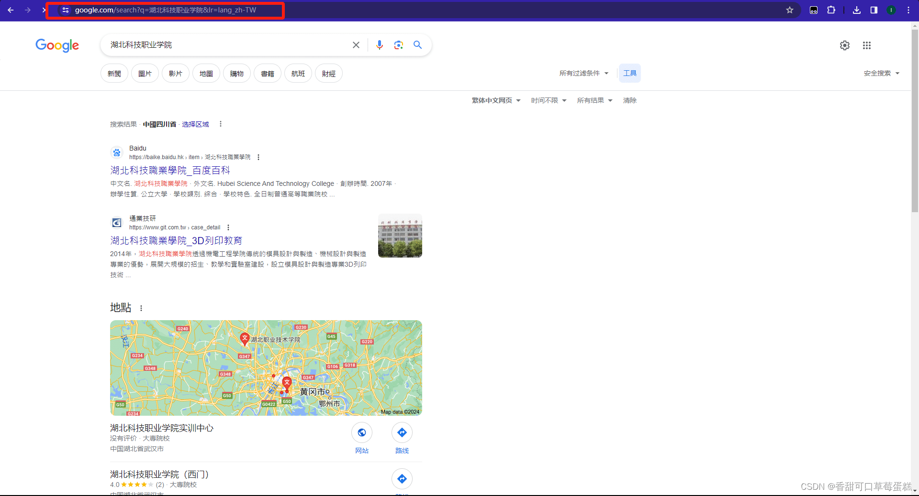This screenshot has height=496, width=919.
Task: Open 湖北科技職業學院_百度百科 result
Action: tap(170, 171)
